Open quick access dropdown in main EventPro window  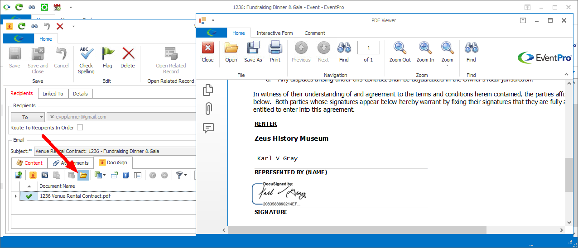(x=71, y=7)
